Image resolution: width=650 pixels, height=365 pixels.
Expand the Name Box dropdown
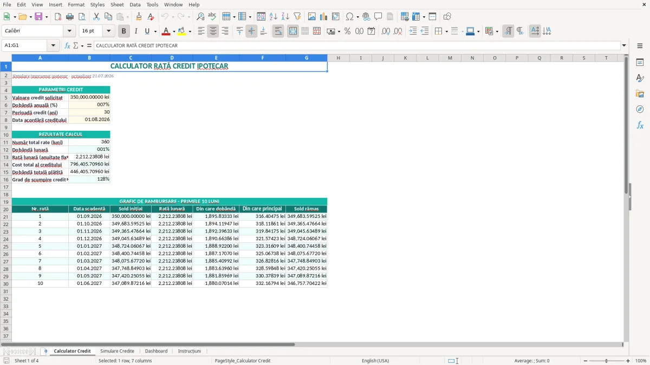point(53,45)
